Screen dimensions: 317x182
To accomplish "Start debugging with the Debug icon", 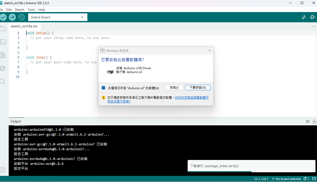I will point(21,17).
